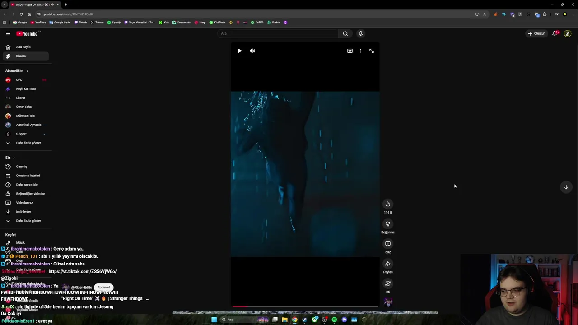The width and height of the screenshot is (578, 325).
Task: Open the remix button showing 35
Action: [x=388, y=283]
